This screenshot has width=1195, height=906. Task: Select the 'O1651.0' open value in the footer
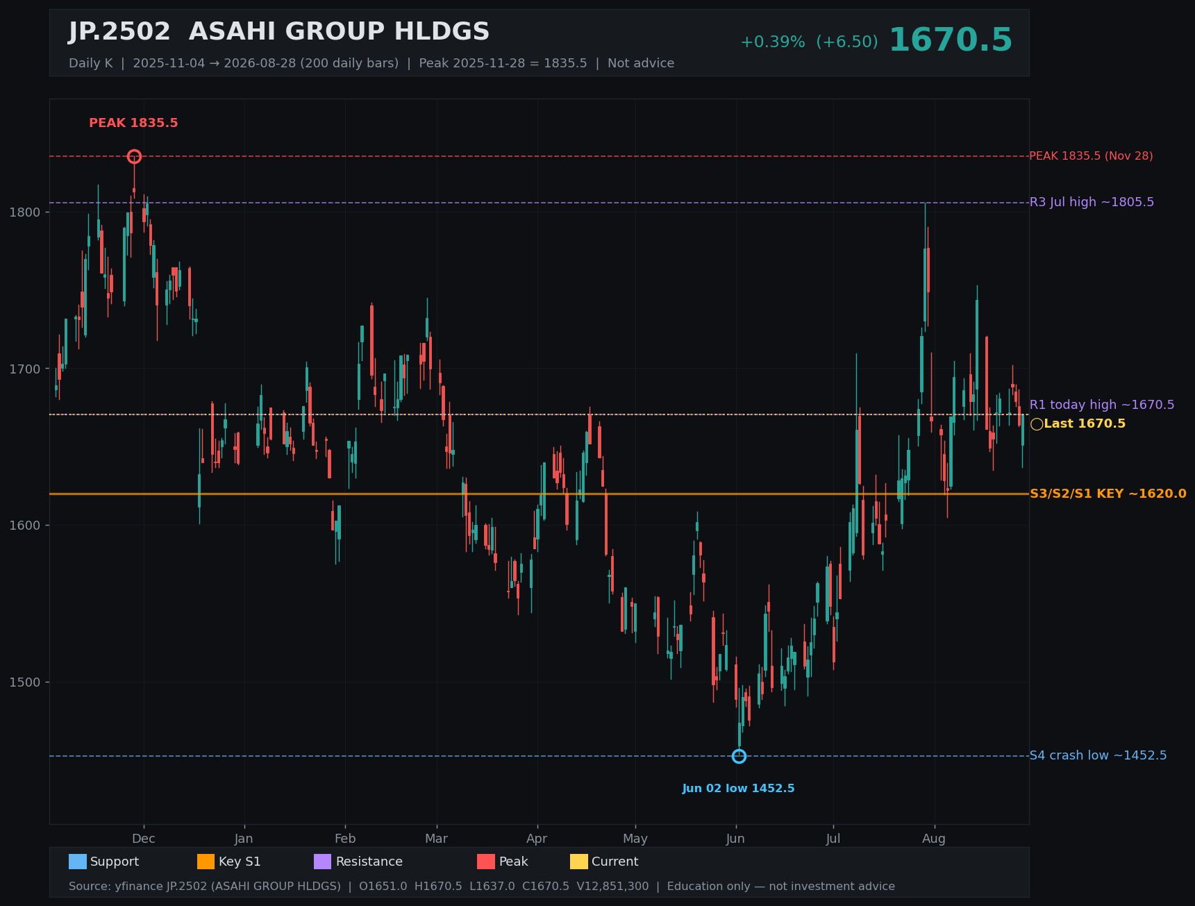[x=383, y=887]
